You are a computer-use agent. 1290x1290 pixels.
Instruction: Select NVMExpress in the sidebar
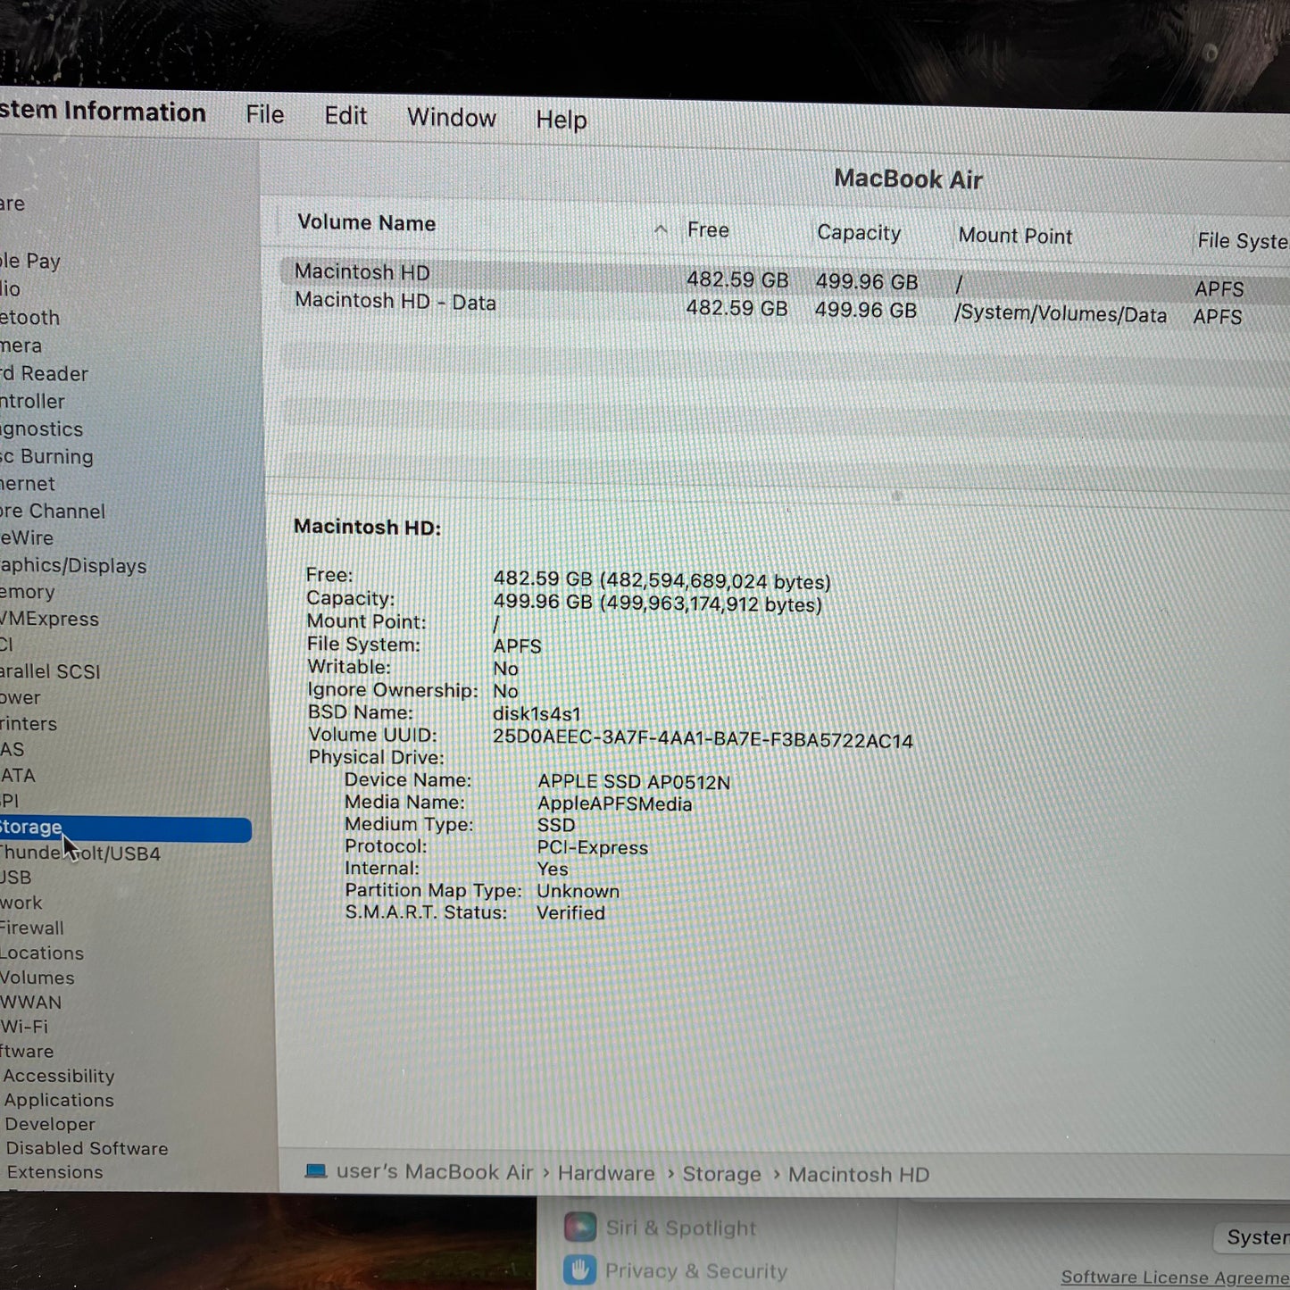tap(49, 618)
